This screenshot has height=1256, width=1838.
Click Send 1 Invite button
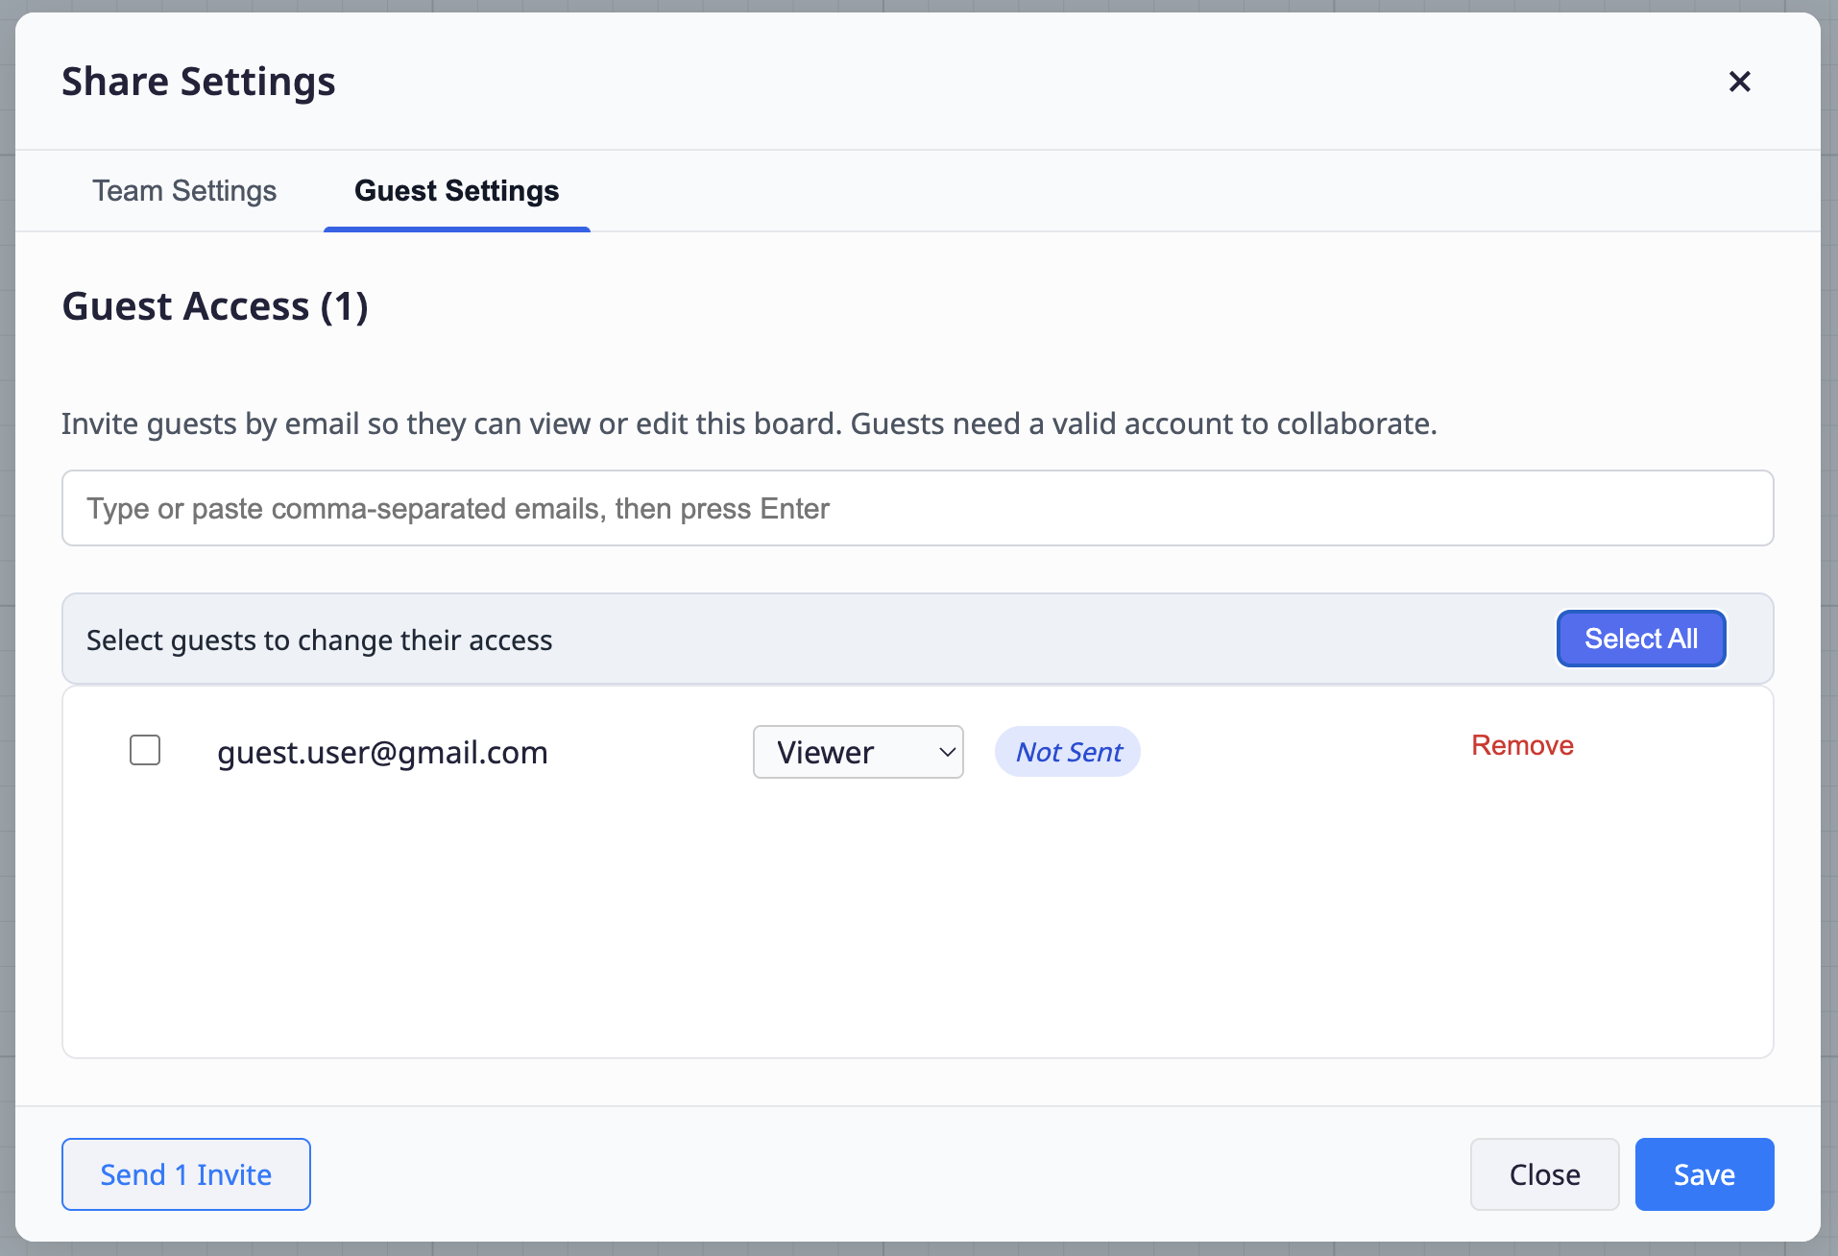tap(186, 1174)
